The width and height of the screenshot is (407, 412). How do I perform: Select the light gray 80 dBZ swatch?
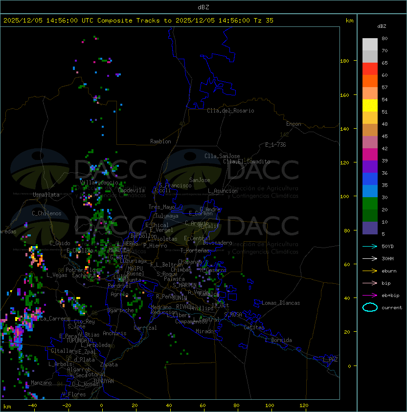click(370, 44)
